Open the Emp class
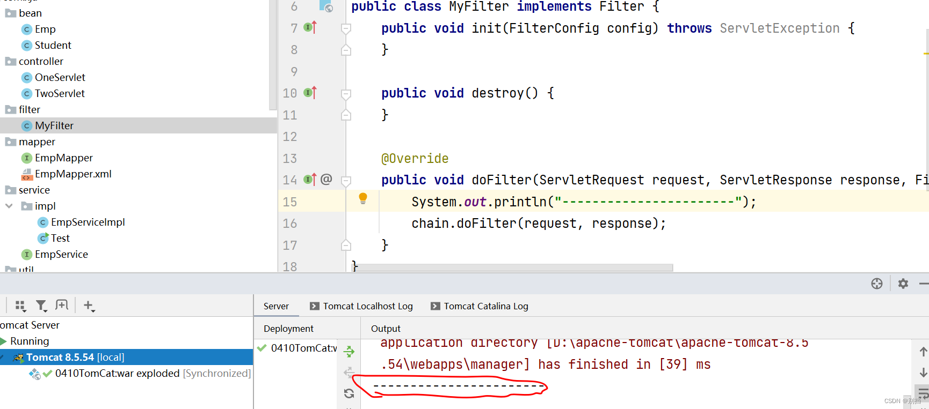 45,29
